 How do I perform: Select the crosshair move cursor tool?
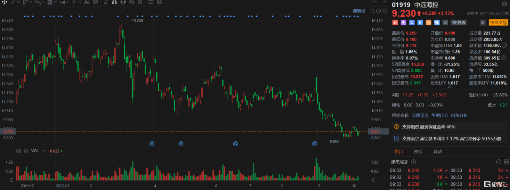click(5, 2)
